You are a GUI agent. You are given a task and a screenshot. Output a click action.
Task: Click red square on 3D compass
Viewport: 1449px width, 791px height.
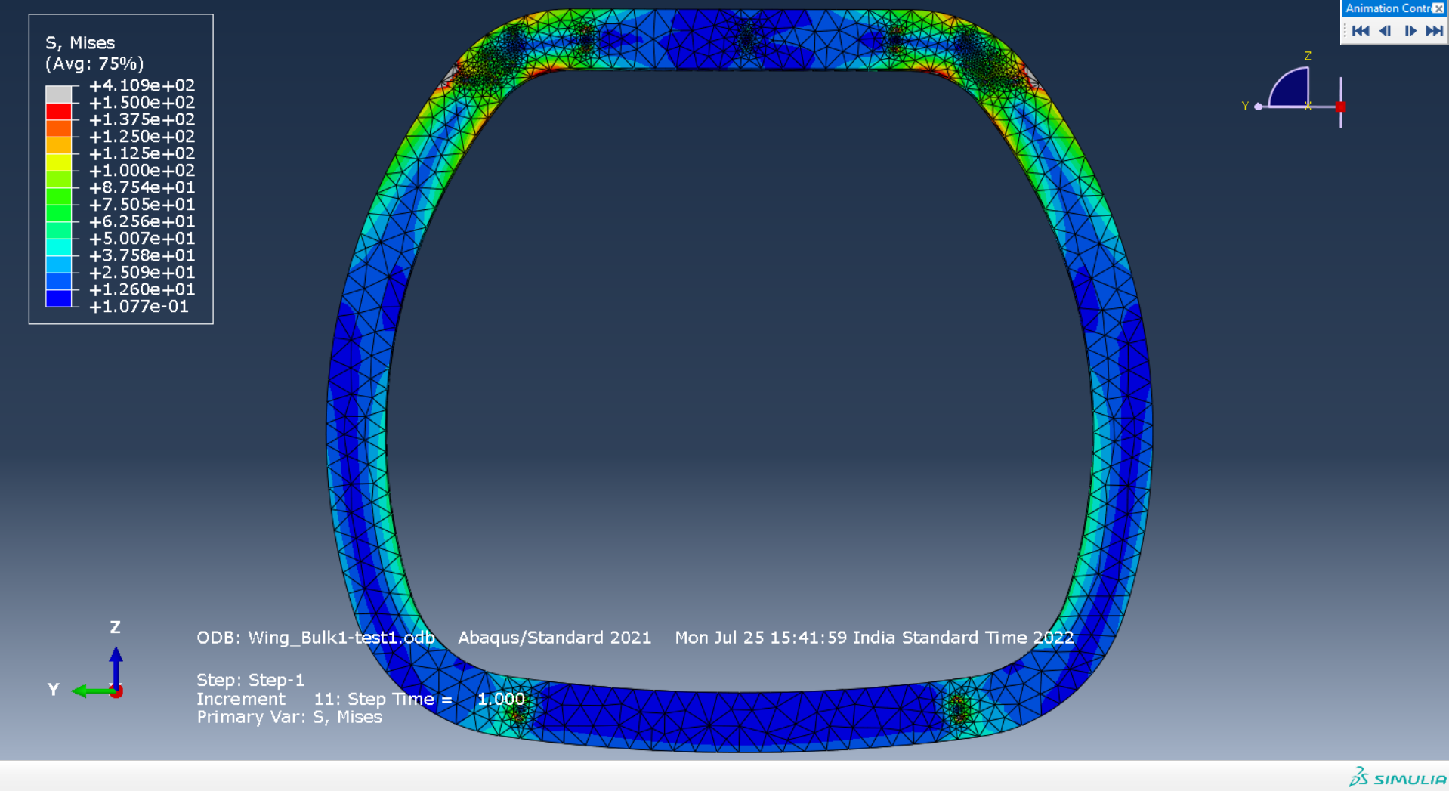(1340, 107)
